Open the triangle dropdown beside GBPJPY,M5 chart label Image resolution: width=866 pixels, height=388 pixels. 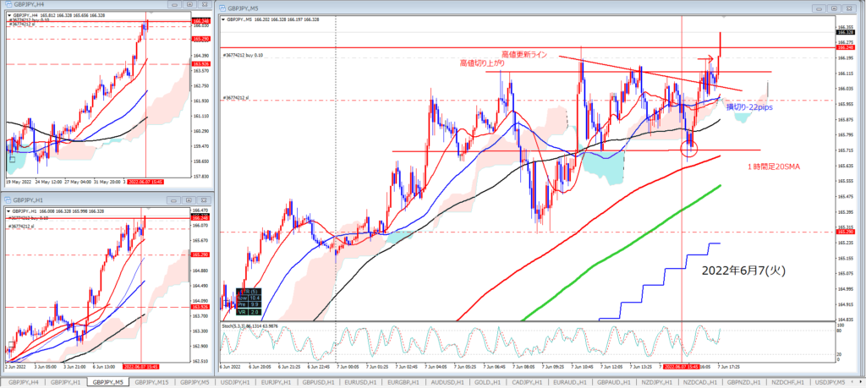[222, 17]
